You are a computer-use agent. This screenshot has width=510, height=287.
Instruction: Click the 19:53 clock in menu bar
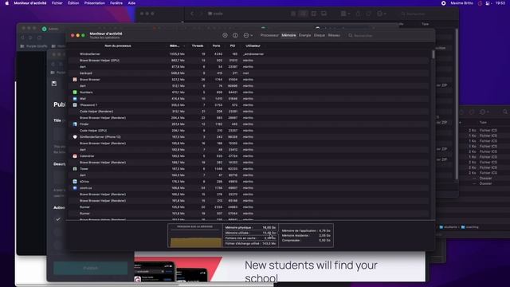click(500, 3)
